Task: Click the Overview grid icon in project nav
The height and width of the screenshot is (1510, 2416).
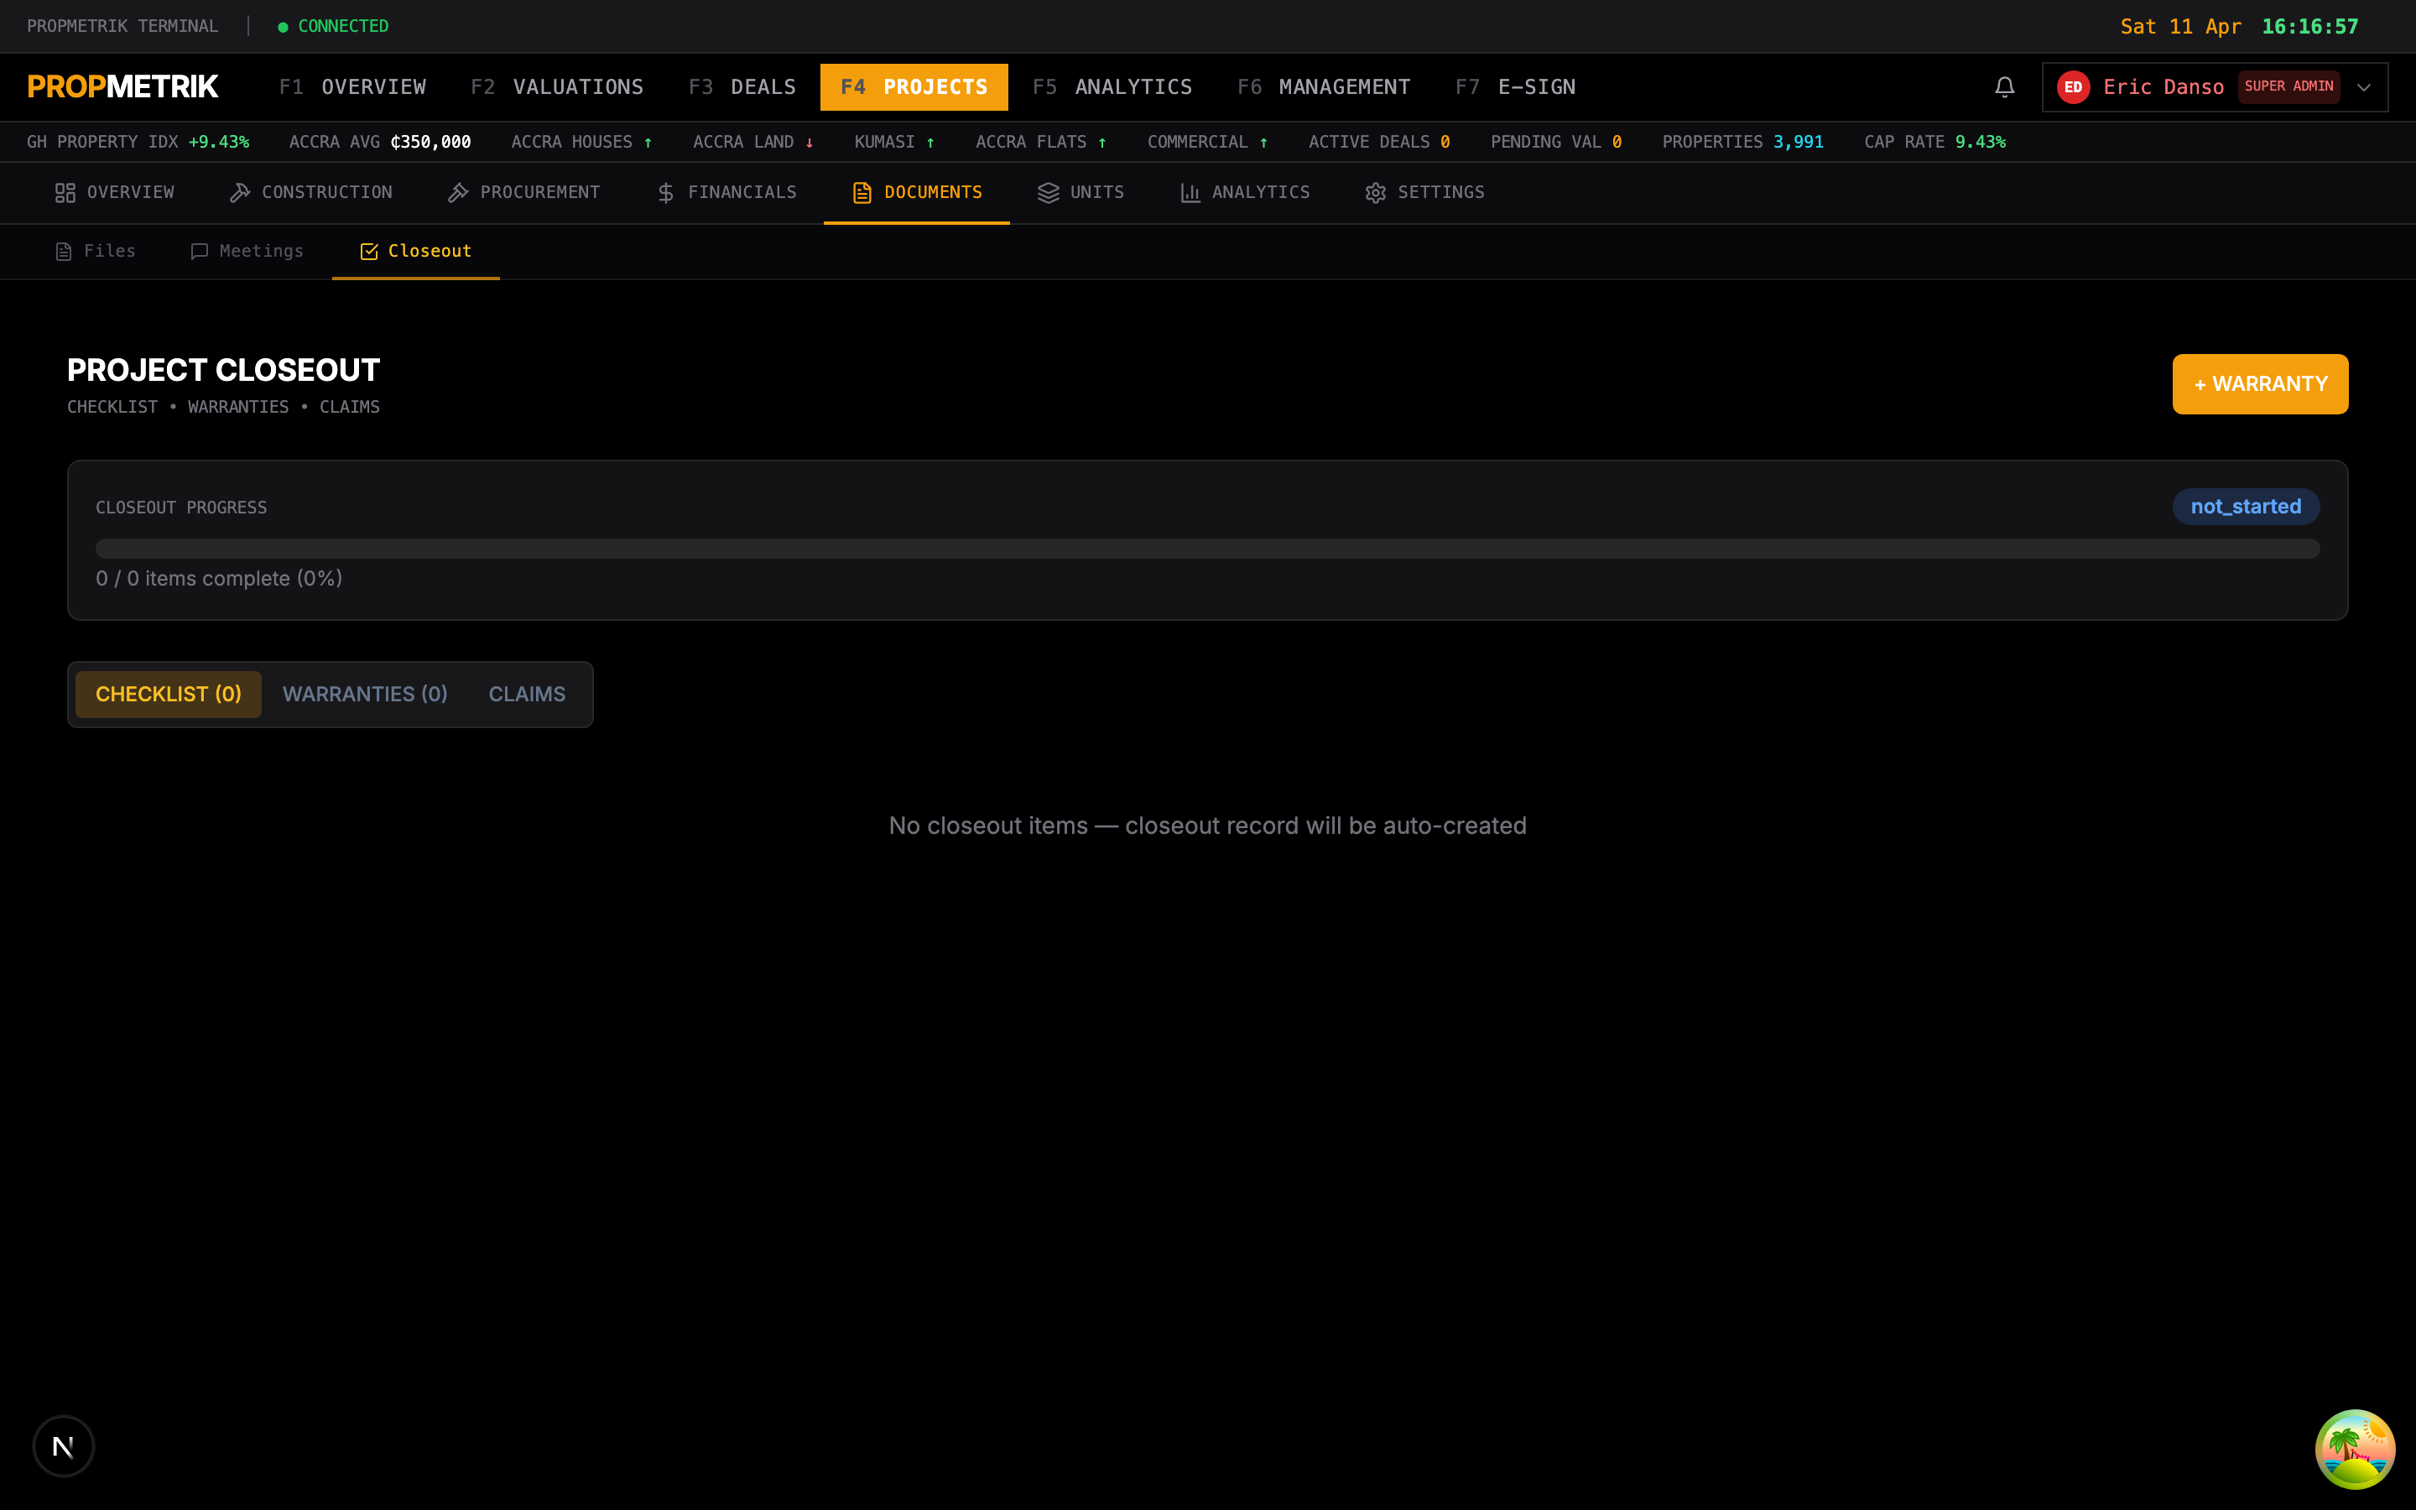Action: pyautogui.click(x=65, y=193)
